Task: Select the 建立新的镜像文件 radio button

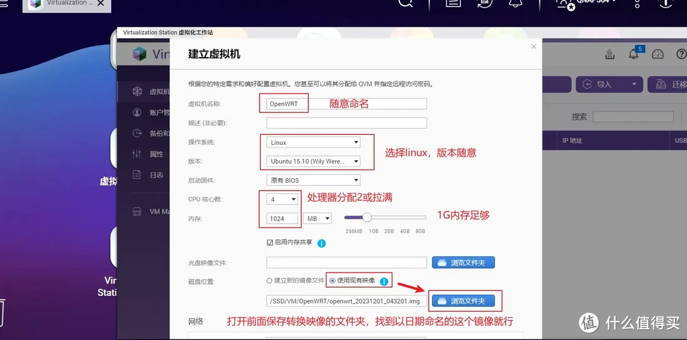Action: click(x=269, y=280)
